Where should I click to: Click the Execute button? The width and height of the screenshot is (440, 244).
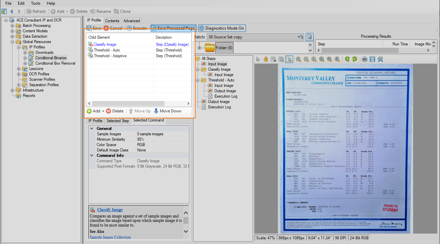click(137, 28)
